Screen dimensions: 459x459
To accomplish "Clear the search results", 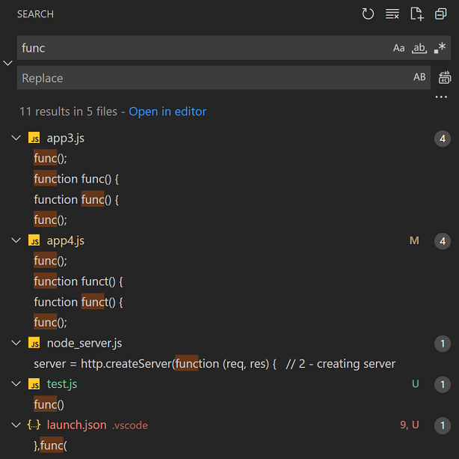I will [392, 14].
